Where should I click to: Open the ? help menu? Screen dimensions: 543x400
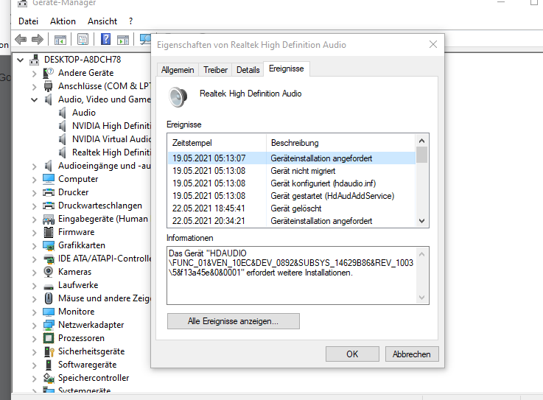130,21
